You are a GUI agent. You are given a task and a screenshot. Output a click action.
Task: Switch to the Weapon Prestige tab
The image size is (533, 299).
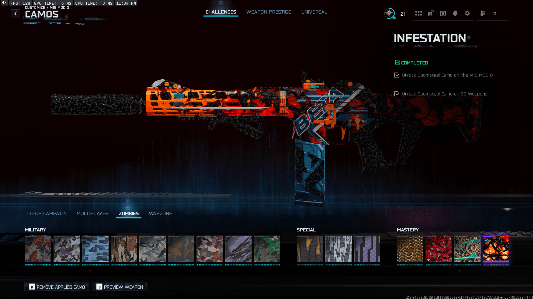coord(268,12)
